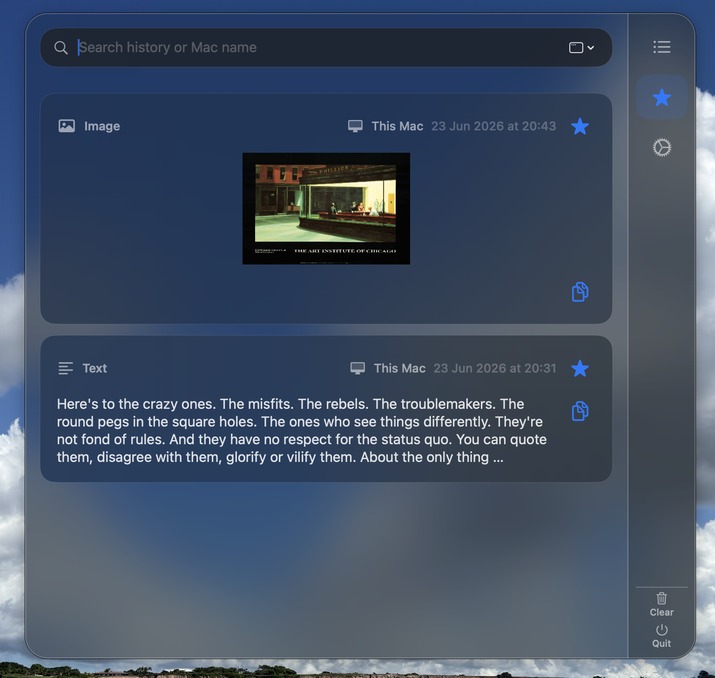Clear the clipboard history
The width and height of the screenshot is (715, 678).
pos(661,604)
